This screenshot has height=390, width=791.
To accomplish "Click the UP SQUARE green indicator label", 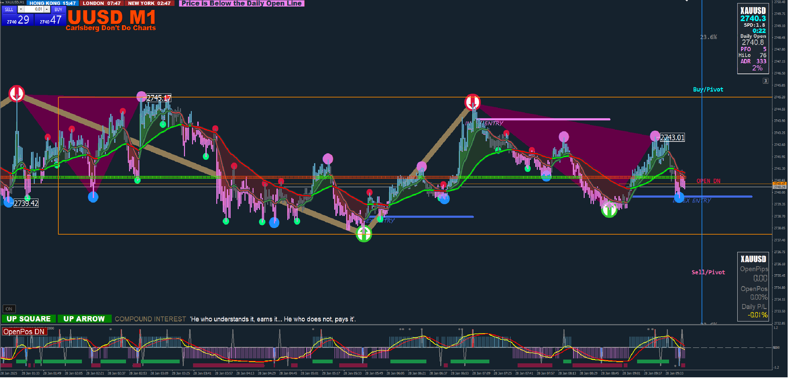I will coord(29,319).
